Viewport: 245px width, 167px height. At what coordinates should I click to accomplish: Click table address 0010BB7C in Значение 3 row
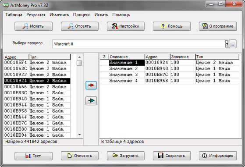[x=157, y=75]
